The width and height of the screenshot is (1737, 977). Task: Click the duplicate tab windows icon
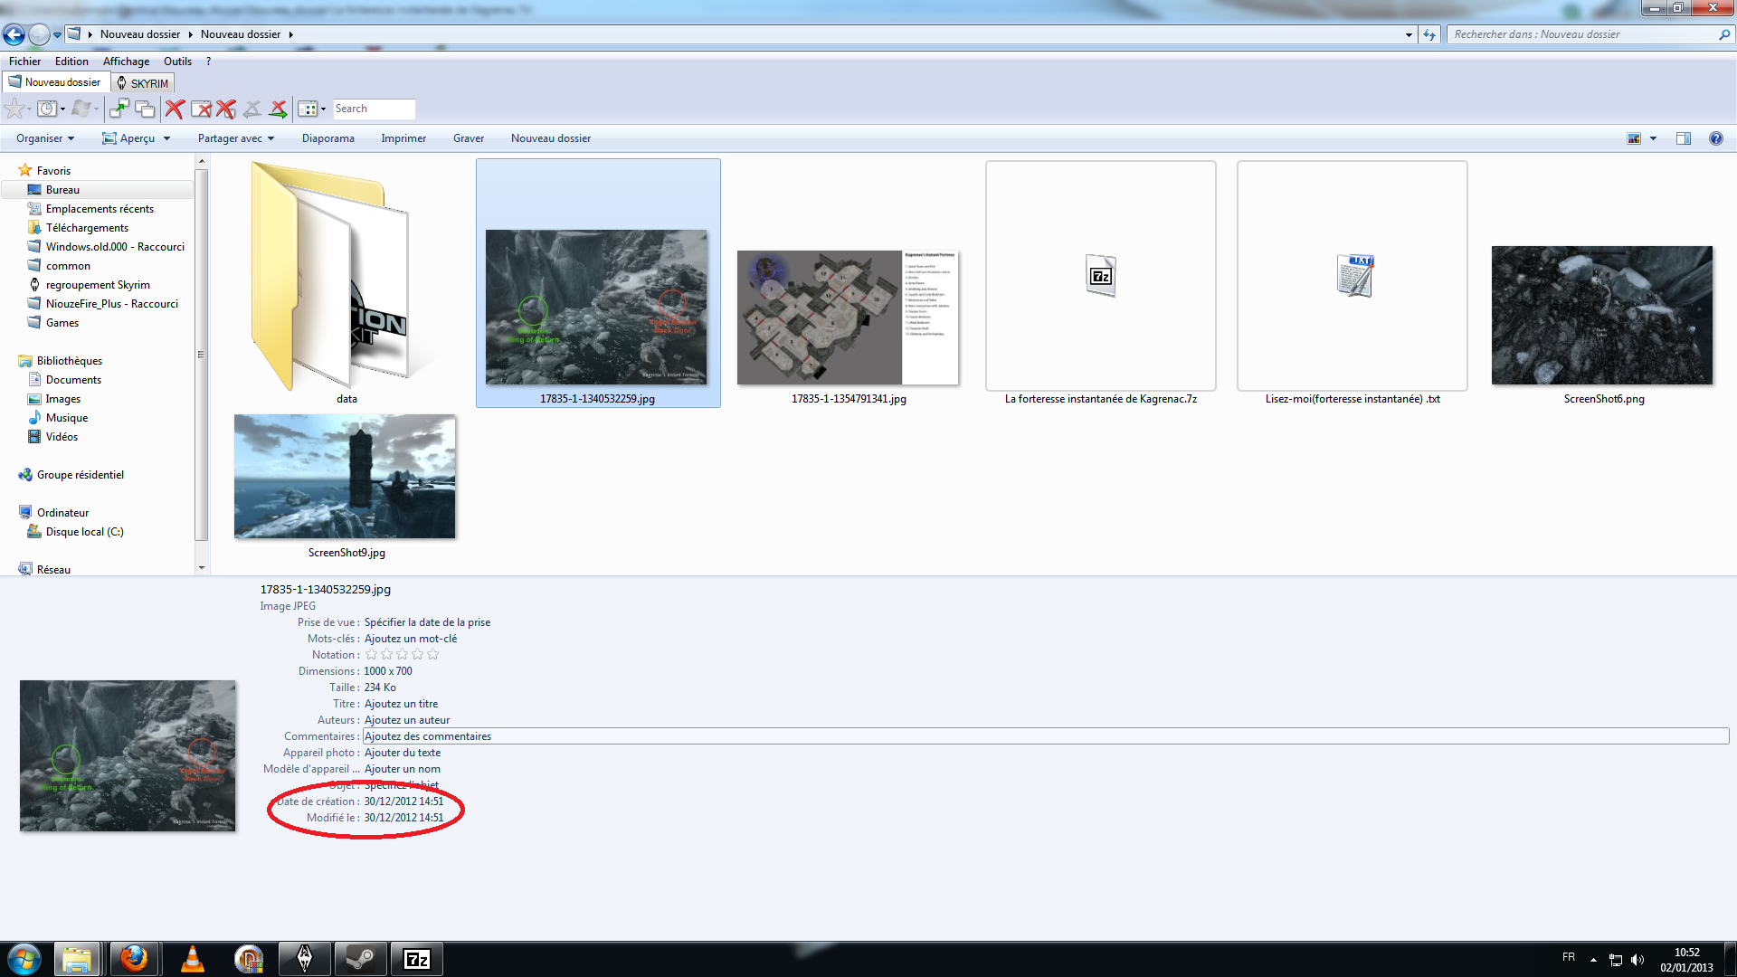[145, 109]
